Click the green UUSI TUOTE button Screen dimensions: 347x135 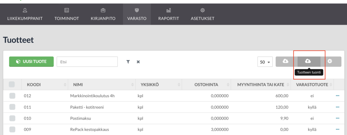31,62
